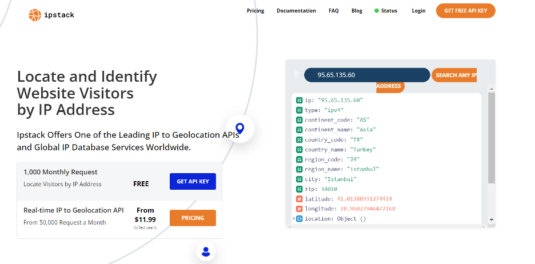Click the GET FREE API KEY button
The image size is (535, 264).
466,11
